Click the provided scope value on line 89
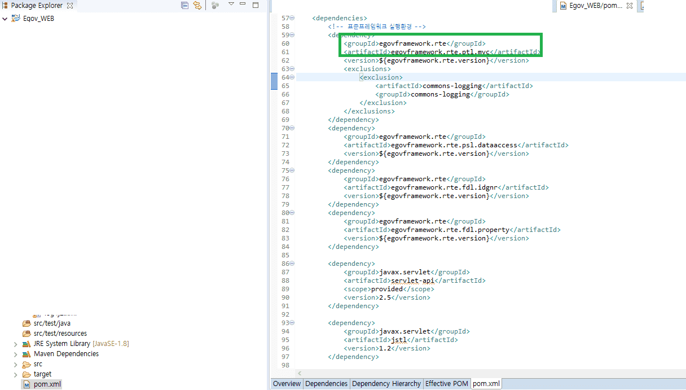Image resolution: width=686 pixels, height=390 pixels. 387,289
